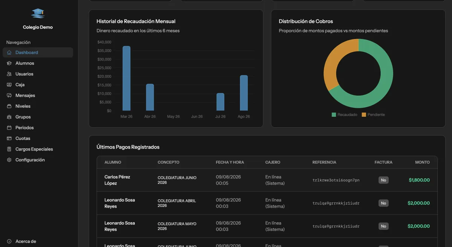
Task: Click the 09/08/2026 00:05 timestamp
Action: (x=228, y=180)
